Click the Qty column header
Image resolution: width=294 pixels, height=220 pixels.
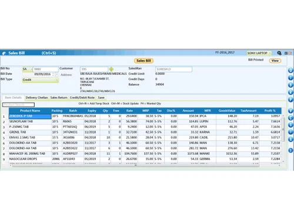105,111
